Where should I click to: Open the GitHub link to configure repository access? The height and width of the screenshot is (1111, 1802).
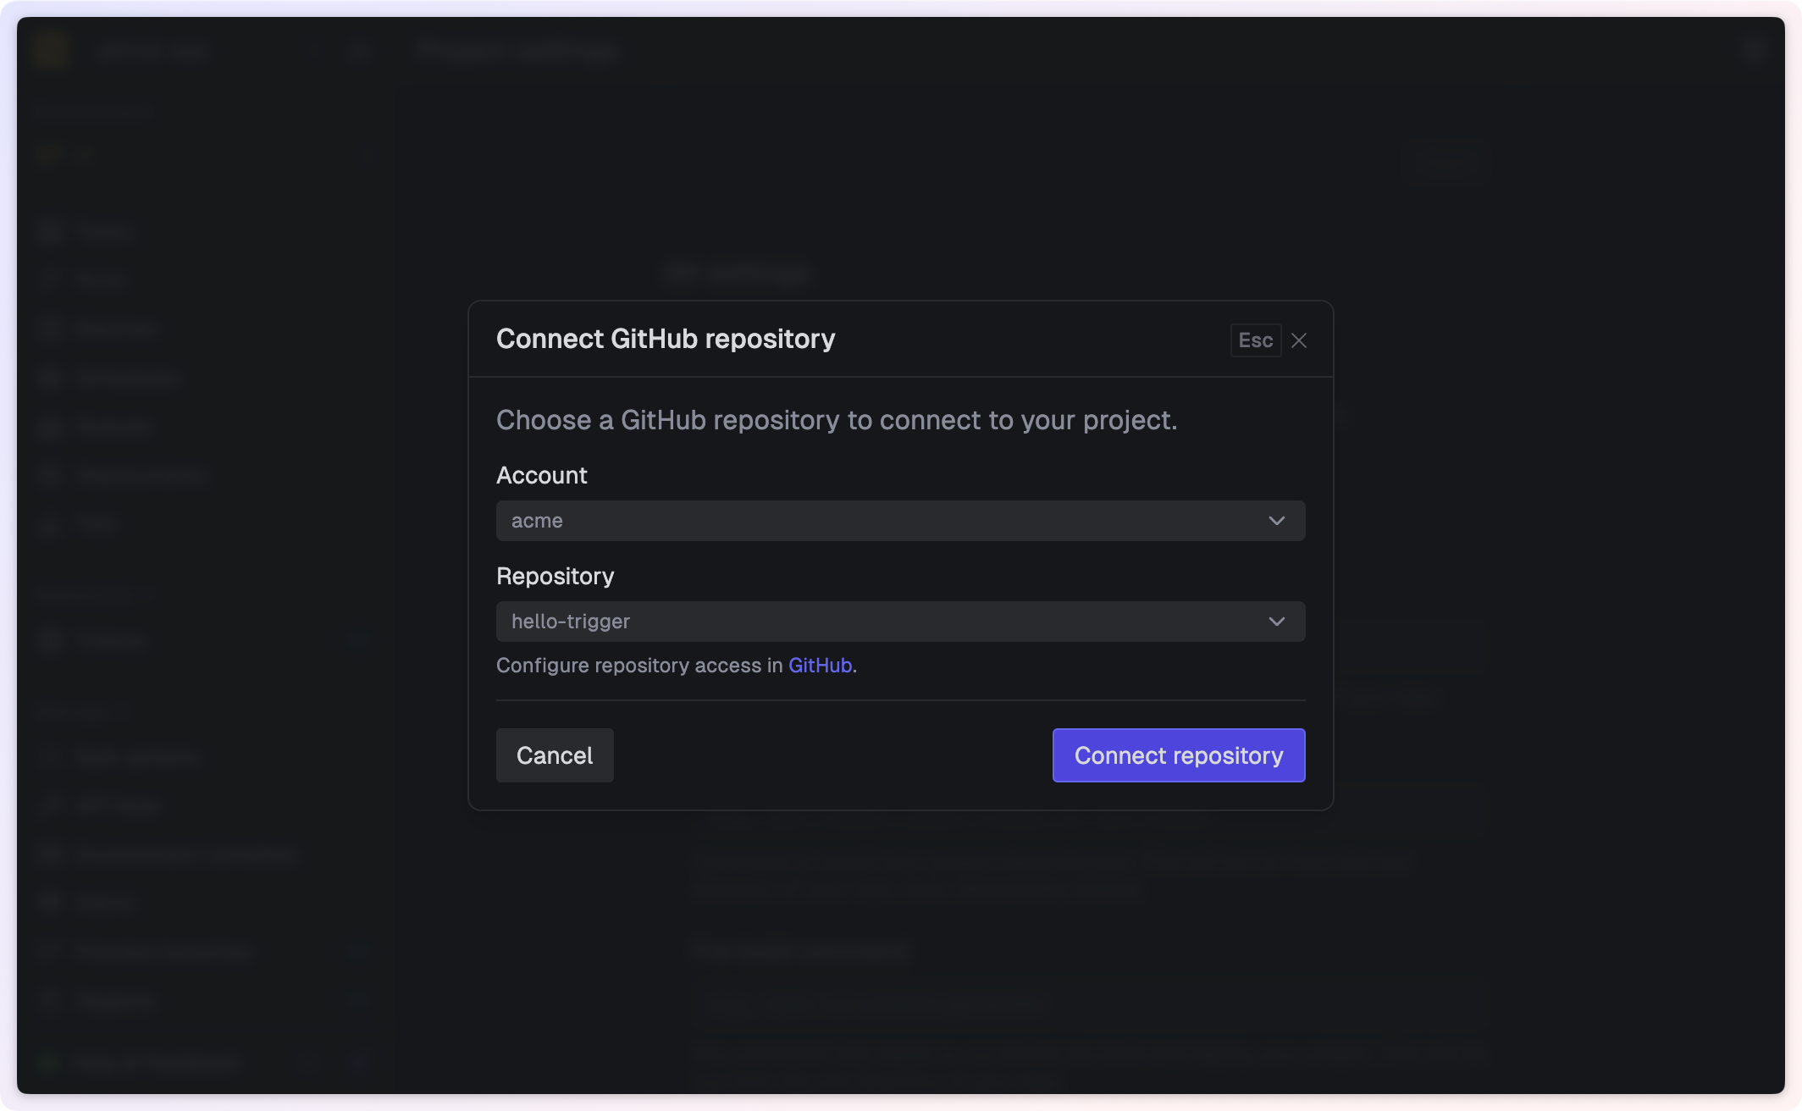pos(819,666)
